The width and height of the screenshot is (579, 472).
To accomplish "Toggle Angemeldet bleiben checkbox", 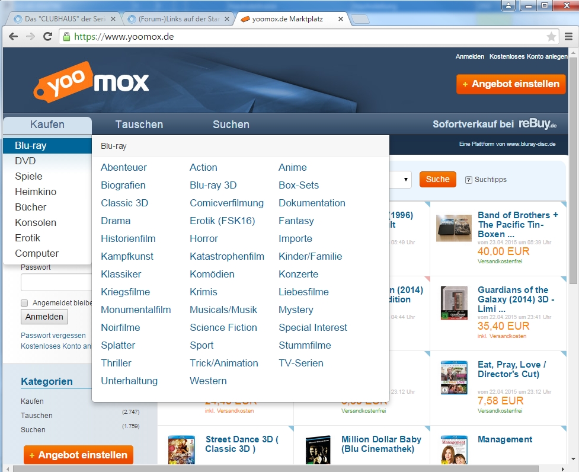I will tap(24, 303).
